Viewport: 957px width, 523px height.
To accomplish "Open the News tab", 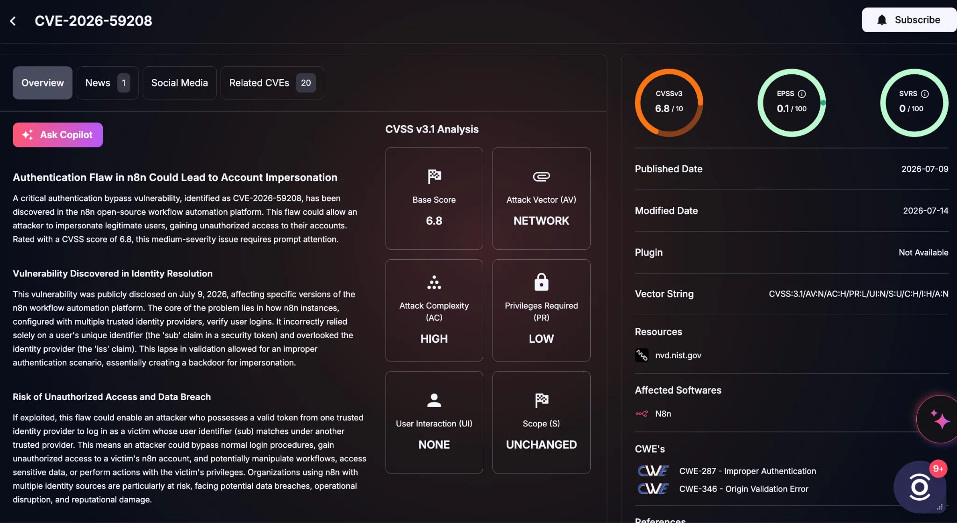I will 107,83.
